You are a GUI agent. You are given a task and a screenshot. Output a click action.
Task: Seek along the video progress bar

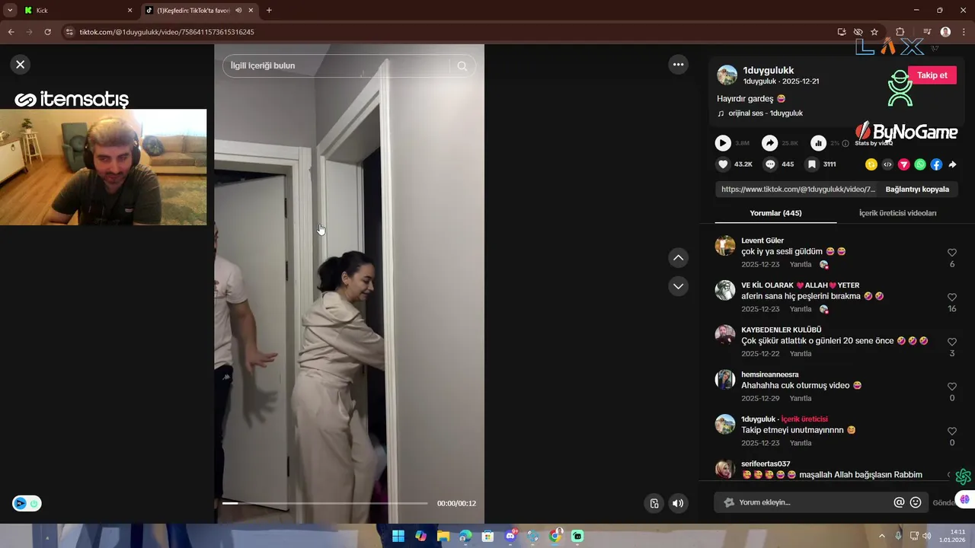tap(324, 503)
